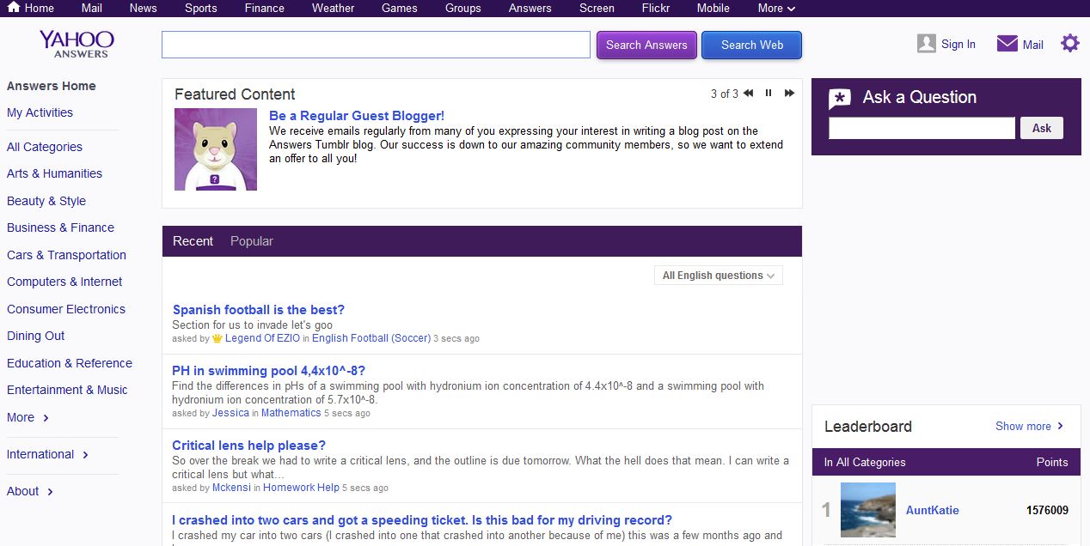The image size is (1090, 546).
Task: Open Games in top navigation
Action: (x=400, y=8)
